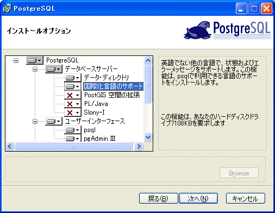
Task: Collapse the PostgreSQL root tree node
Action: tap(16, 60)
